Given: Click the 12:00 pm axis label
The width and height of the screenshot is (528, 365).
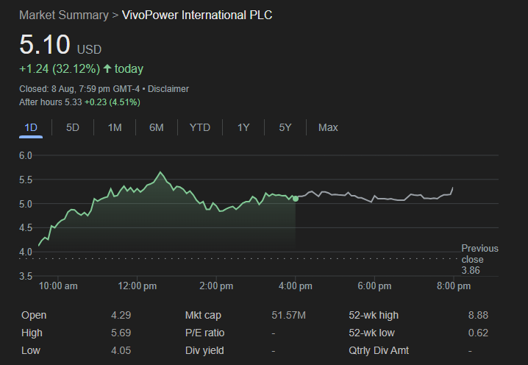Looking at the screenshot, I should [137, 286].
